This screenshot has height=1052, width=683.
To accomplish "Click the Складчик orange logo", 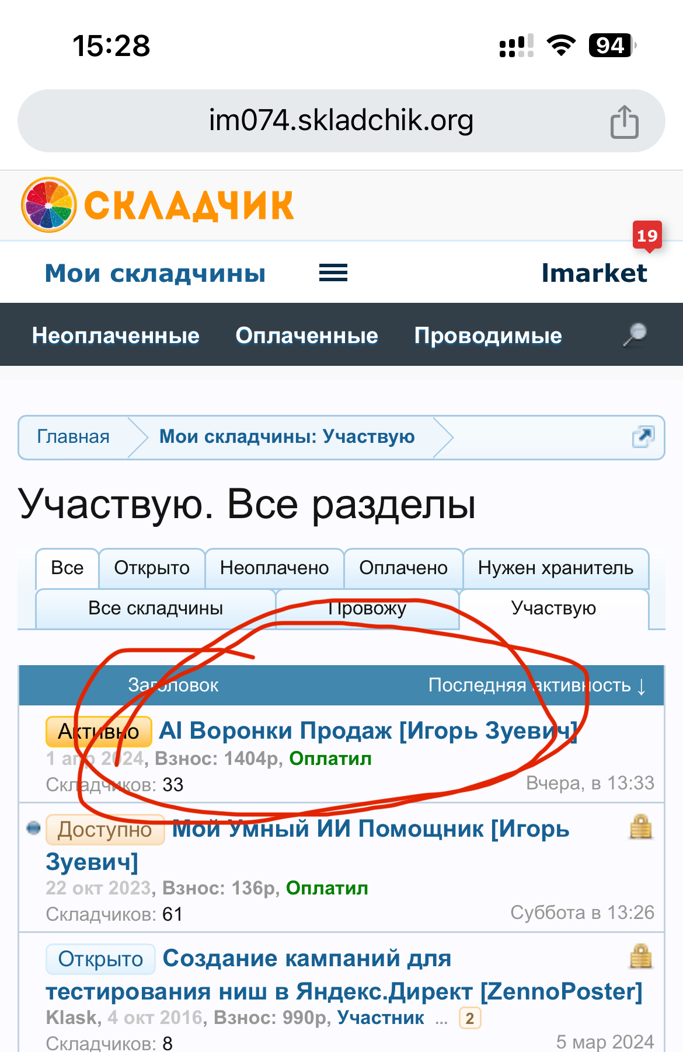I will click(158, 205).
